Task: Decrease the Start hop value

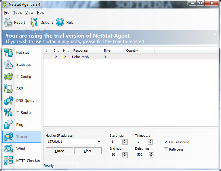Action: tap(125, 143)
